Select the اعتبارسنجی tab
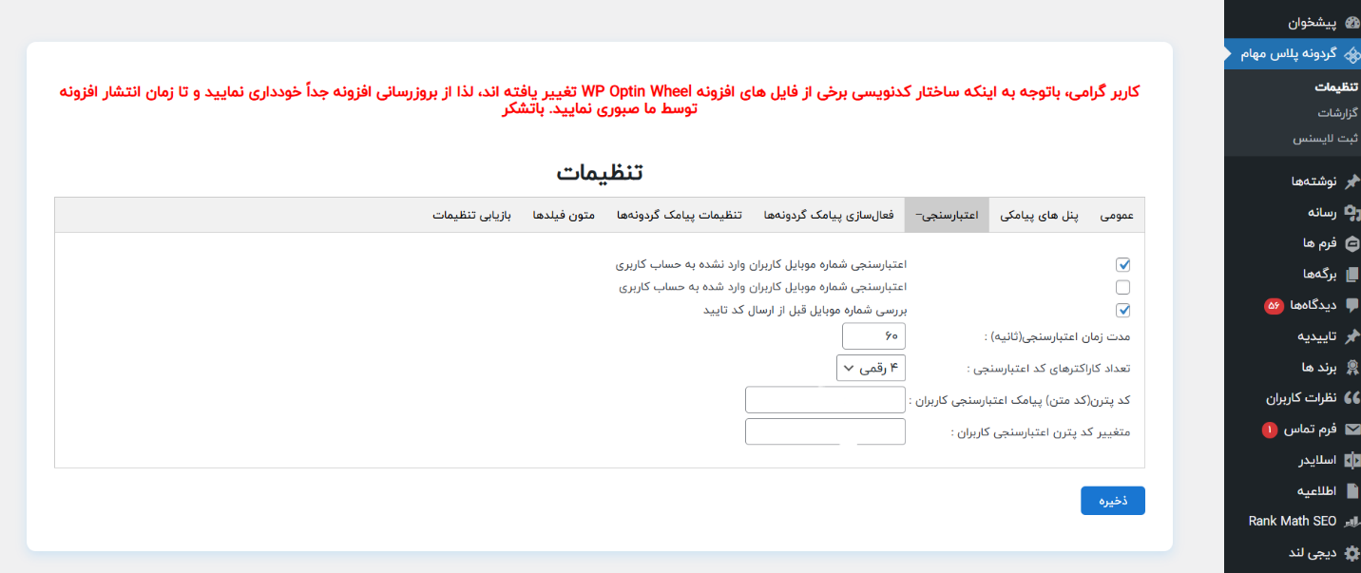1361x573 pixels. click(x=947, y=216)
